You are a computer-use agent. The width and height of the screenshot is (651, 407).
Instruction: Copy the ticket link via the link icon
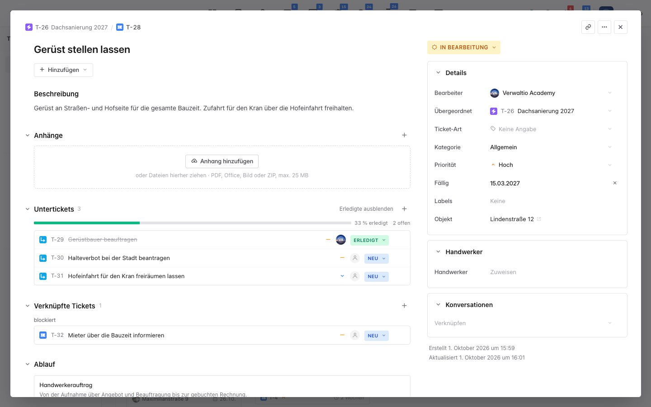[588, 27]
